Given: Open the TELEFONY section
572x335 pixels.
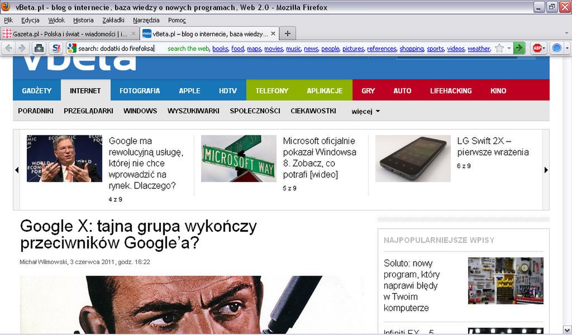Looking at the screenshot, I should [x=272, y=90].
